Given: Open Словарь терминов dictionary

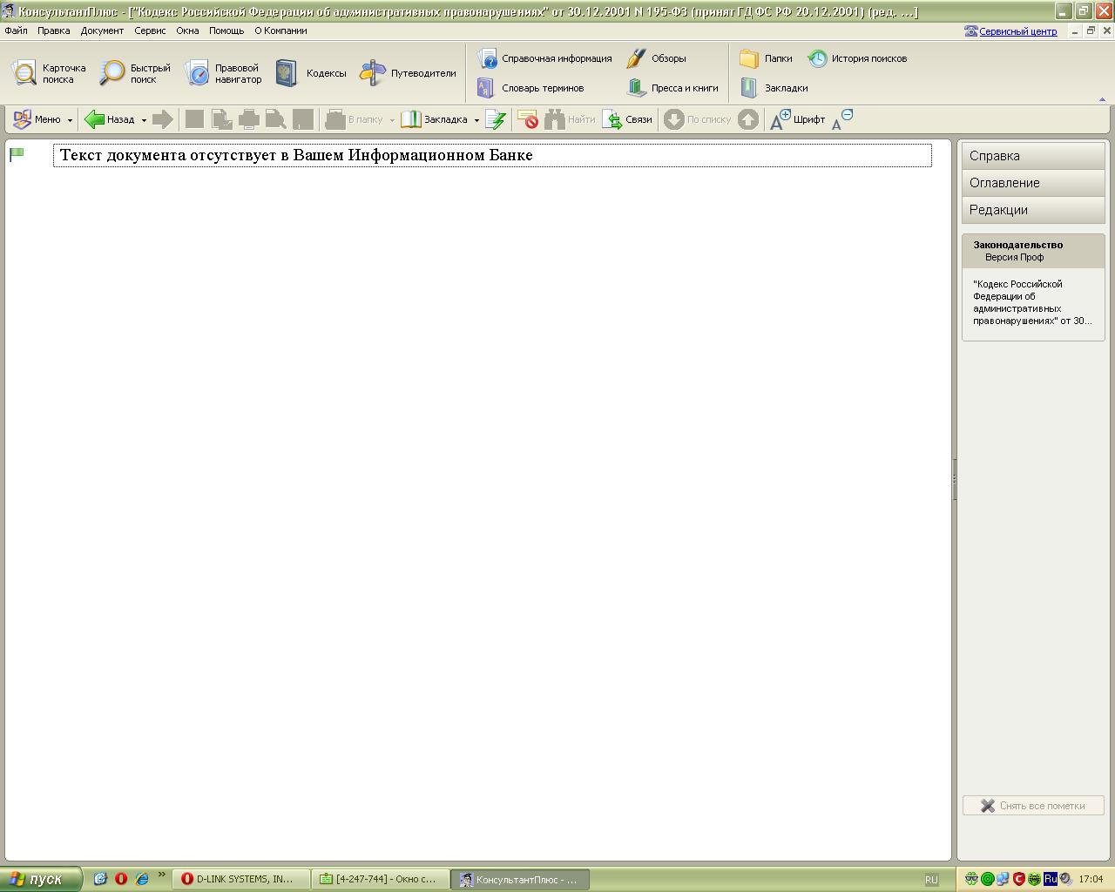Looking at the screenshot, I should [530, 88].
